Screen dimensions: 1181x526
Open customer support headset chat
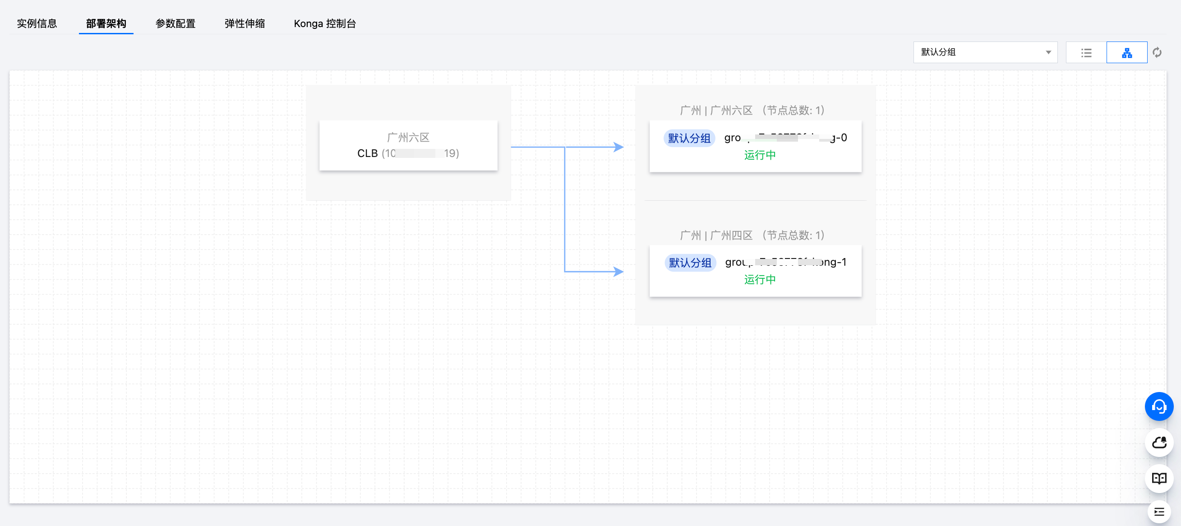1159,406
